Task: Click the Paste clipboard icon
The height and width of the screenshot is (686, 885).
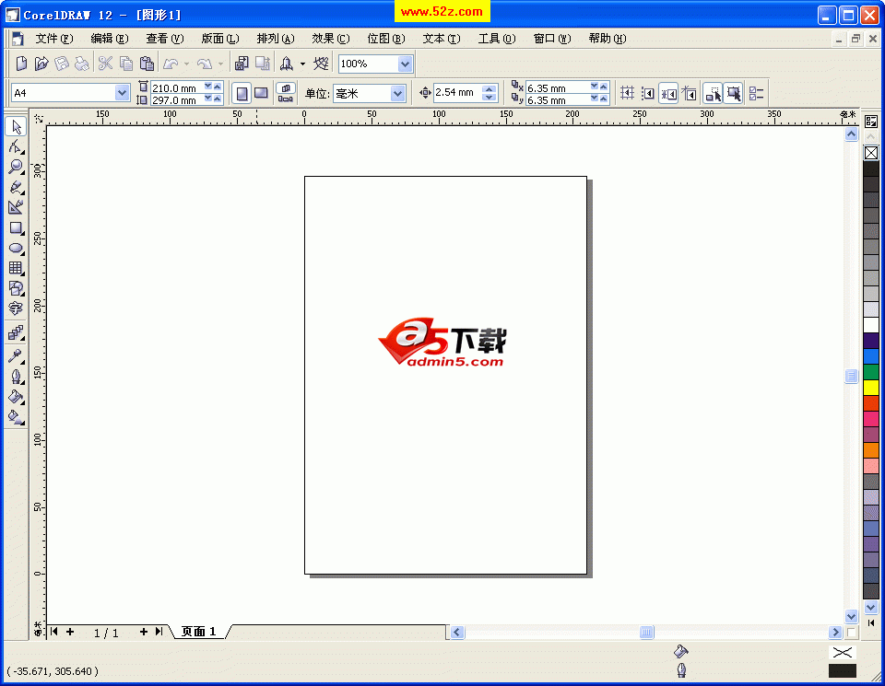Action: (x=146, y=64)
